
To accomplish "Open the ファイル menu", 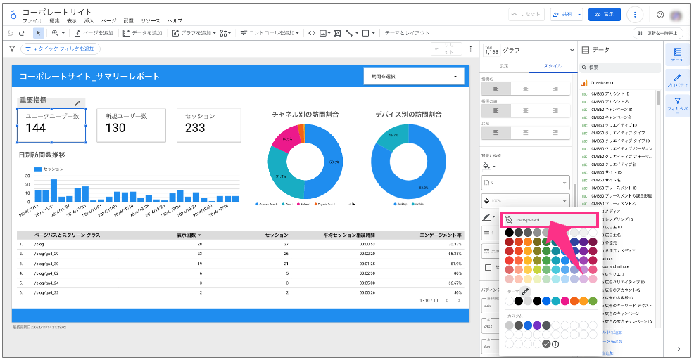I will point(32,21).
